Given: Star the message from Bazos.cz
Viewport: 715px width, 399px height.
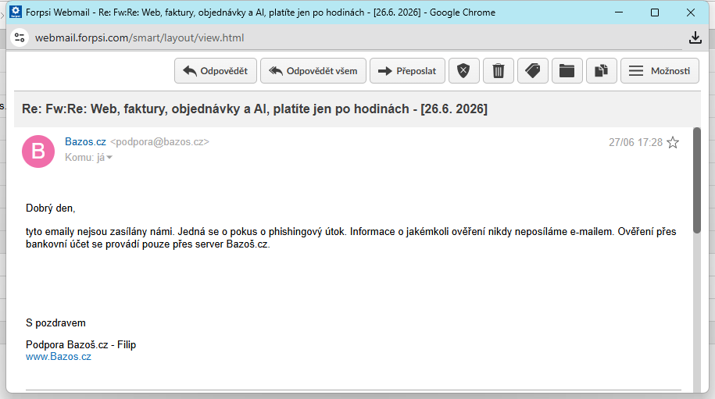Looking at the screenshot, I should [x=673, y=143].
